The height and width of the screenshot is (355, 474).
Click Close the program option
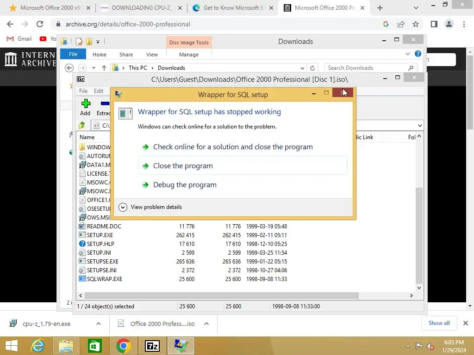243,166
